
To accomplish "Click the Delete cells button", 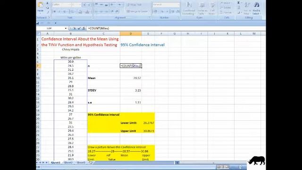I will [x=226, y=8].
